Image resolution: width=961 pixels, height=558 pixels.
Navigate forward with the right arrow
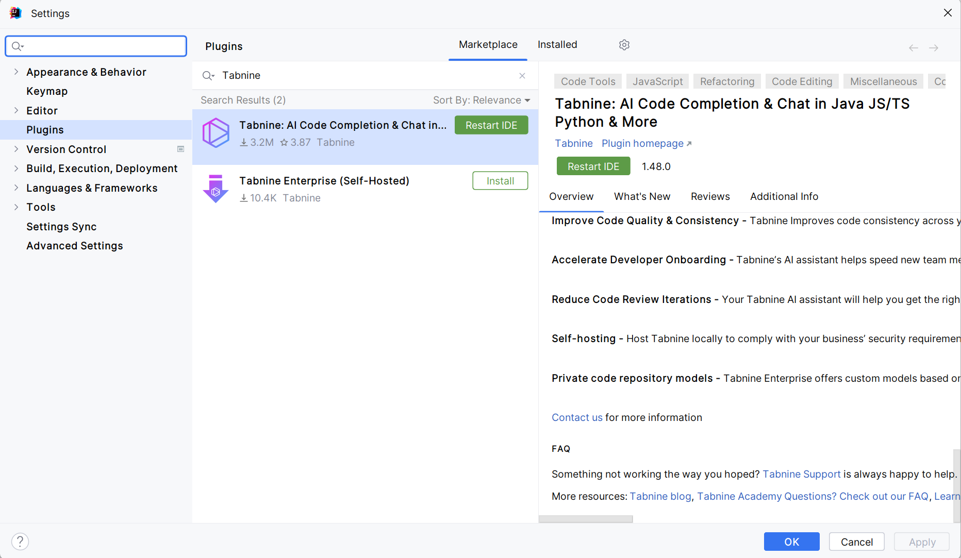point(934,48)
